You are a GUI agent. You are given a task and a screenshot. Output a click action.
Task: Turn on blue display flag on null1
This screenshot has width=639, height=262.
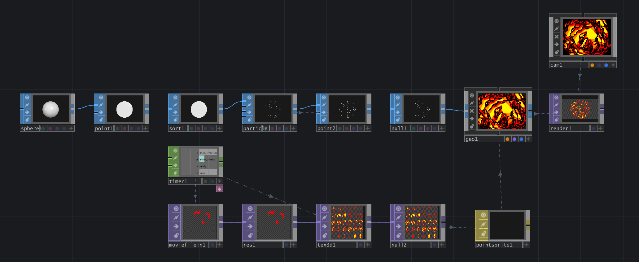[435, 128]
